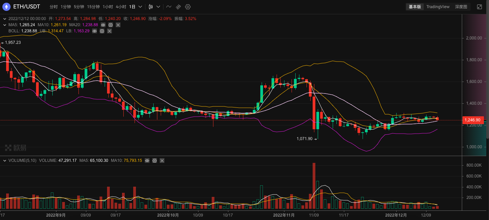489x220 pixels.
Task: Click the fullscreen expand icon
Action: [x=481, y=6]
